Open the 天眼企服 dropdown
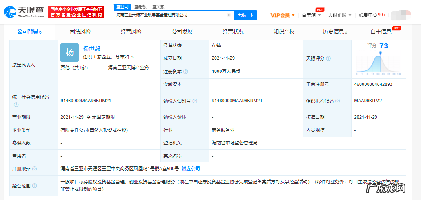The image size is (421, 200). pos(340,15)
